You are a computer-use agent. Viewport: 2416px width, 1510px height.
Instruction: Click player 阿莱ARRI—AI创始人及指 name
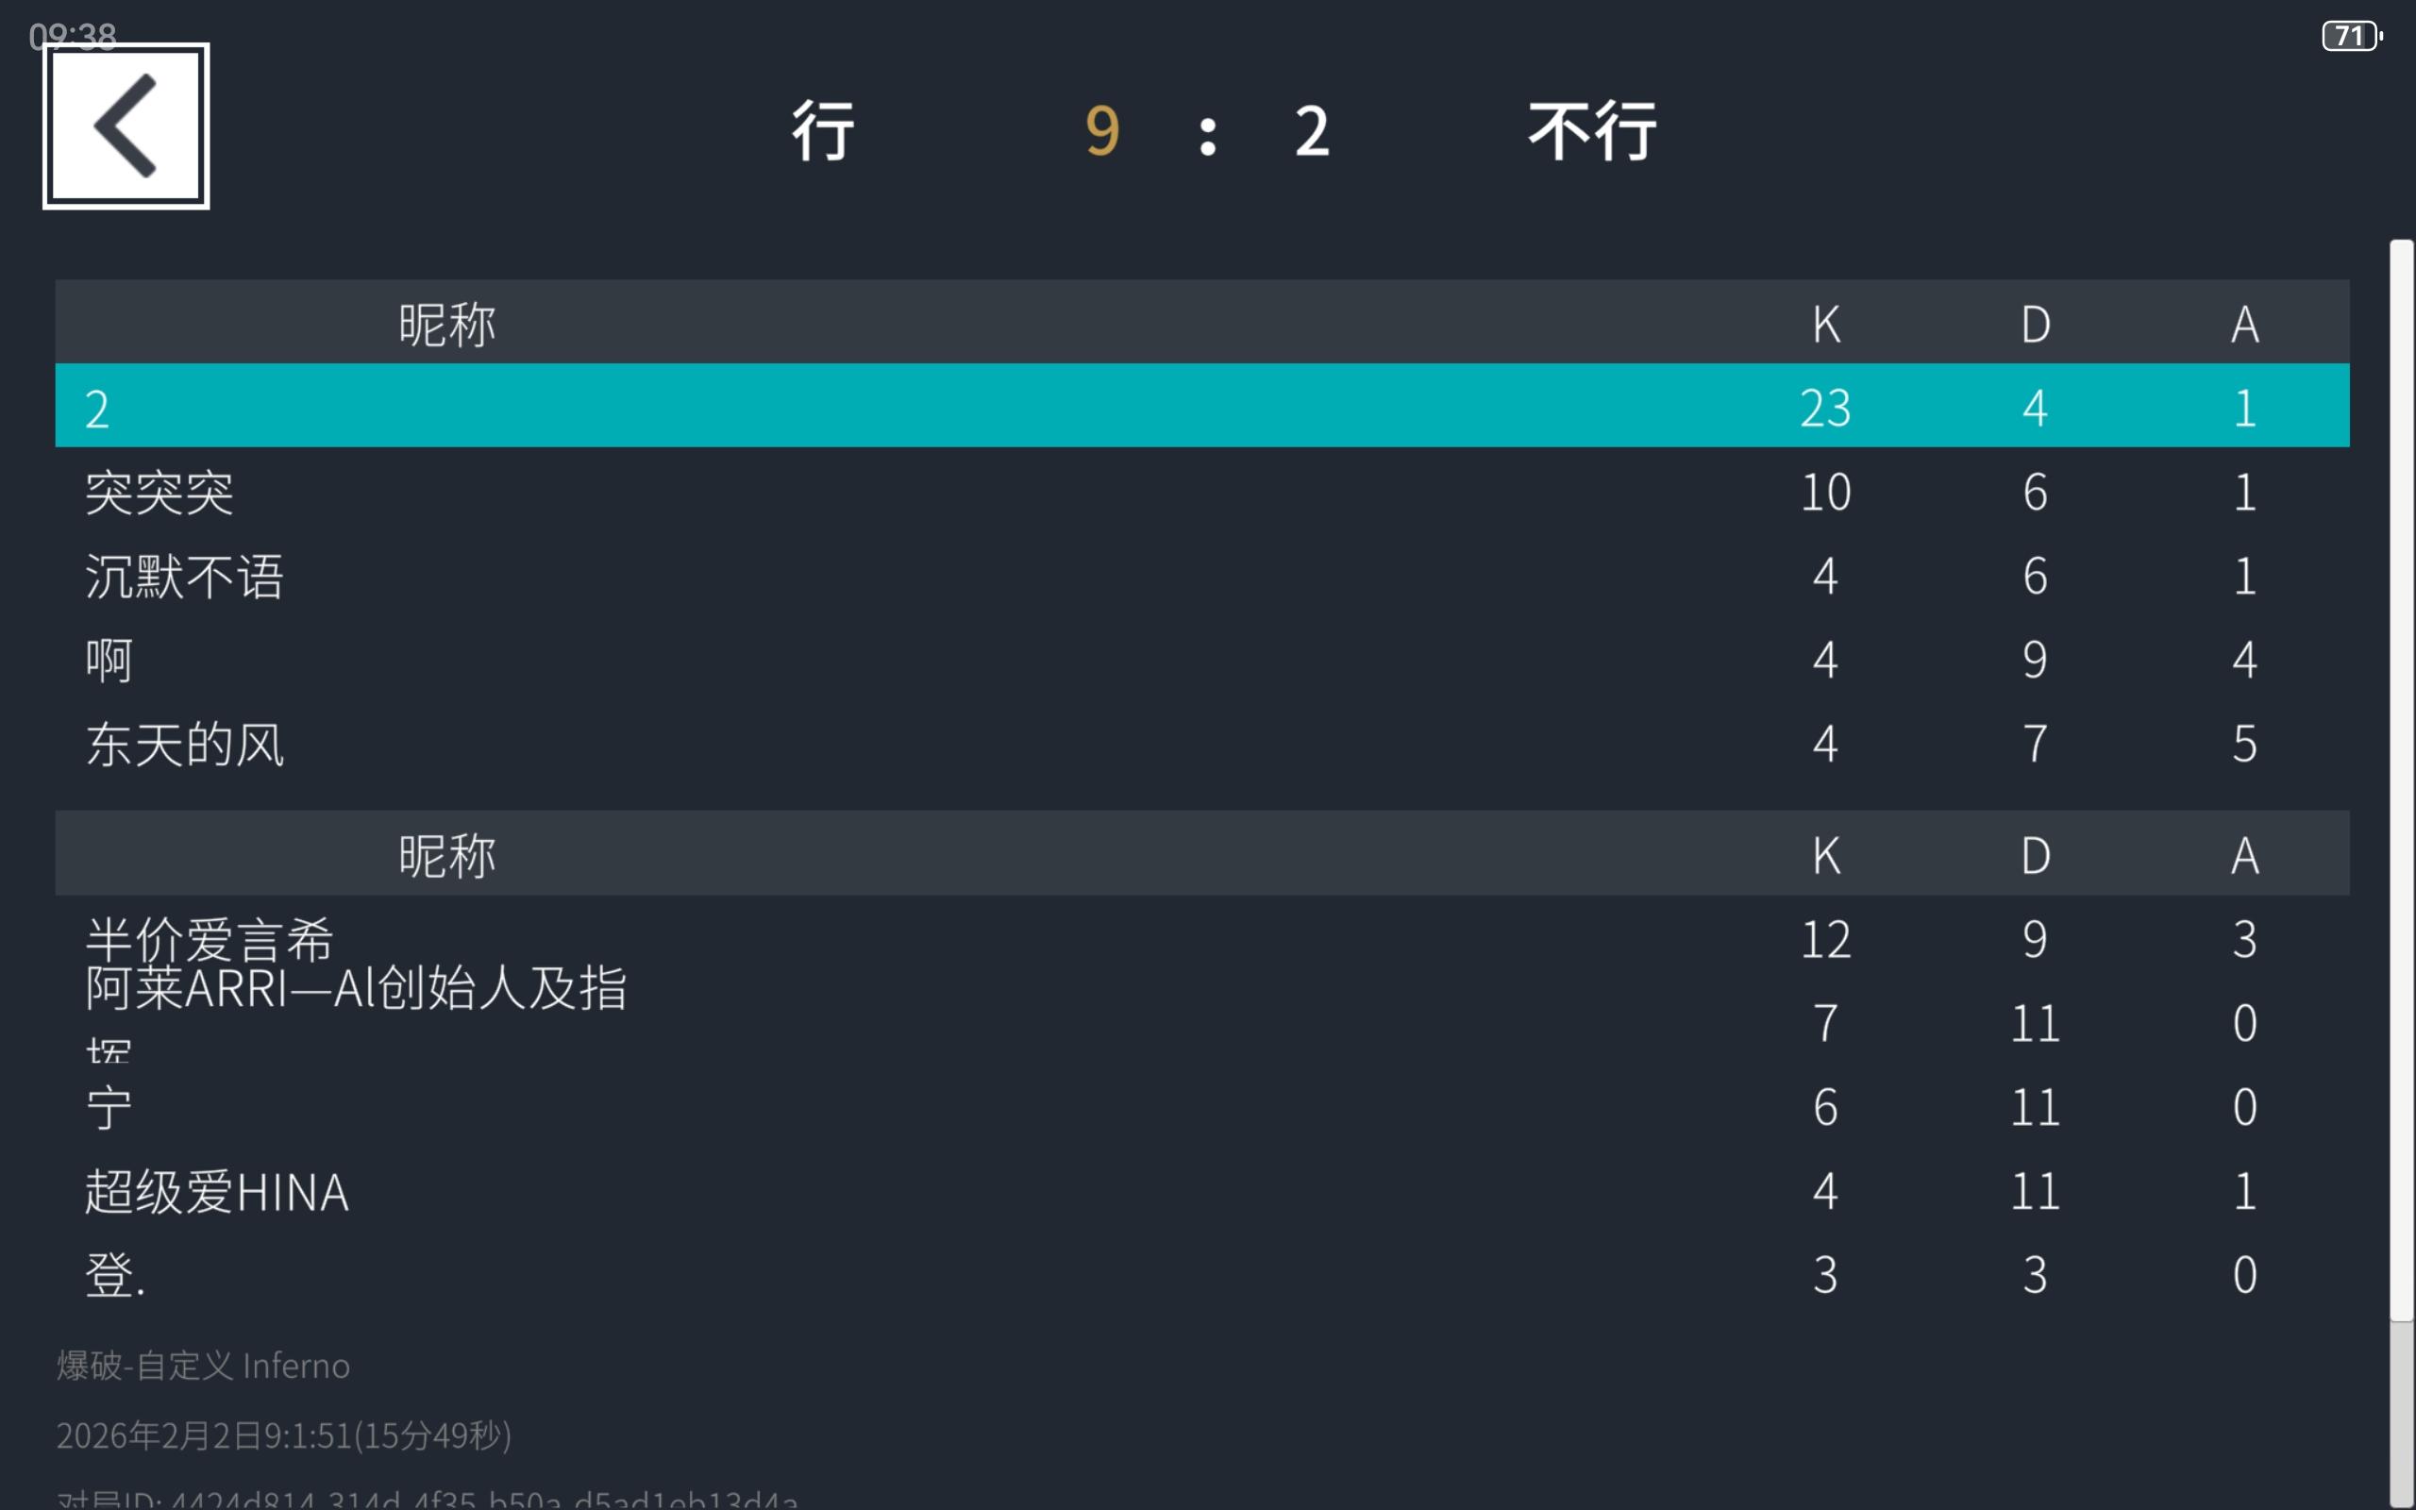pyautogui.click(x=356, y=989)
